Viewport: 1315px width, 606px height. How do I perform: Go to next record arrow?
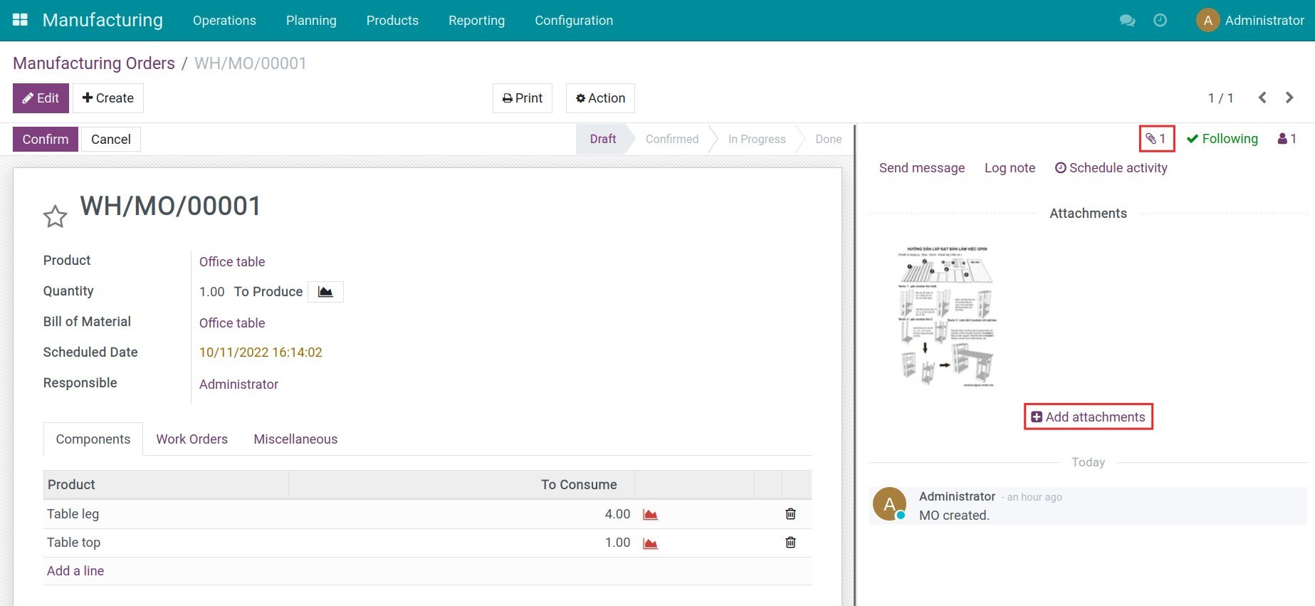(1289, 98)
